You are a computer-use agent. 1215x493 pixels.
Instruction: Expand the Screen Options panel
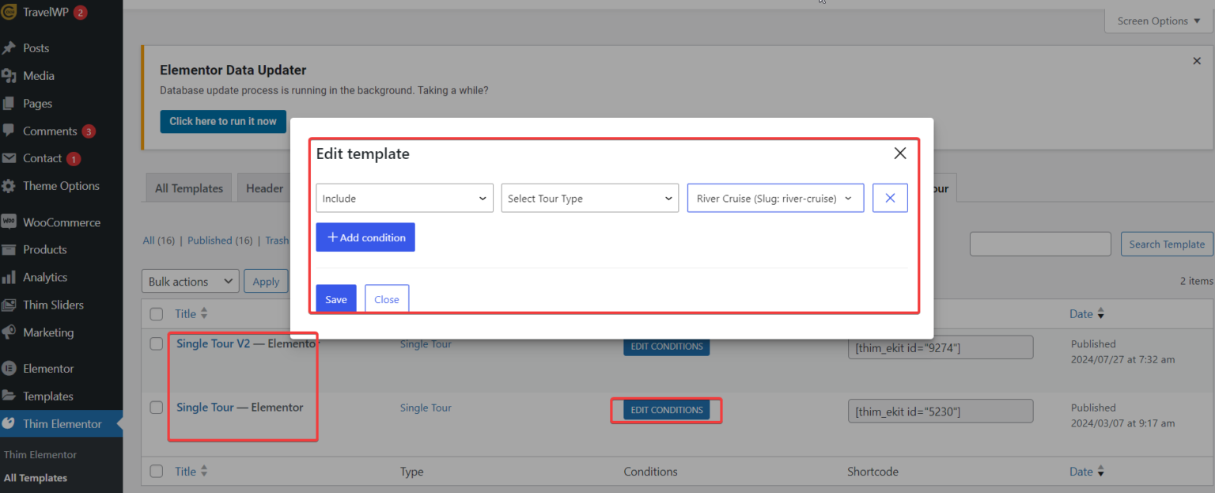point(1159,21)
